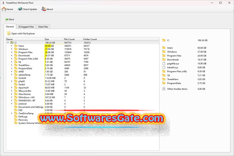
Task: Expand the Qt folder node
Action: pyautogui.click(x=12, y=62)
